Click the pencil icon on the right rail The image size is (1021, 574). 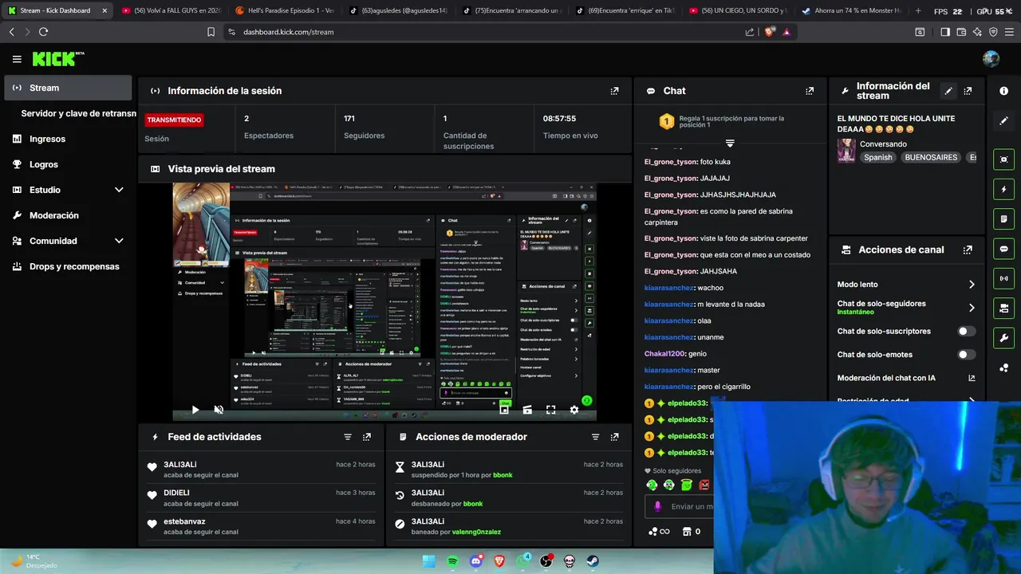click(1003, 120)
